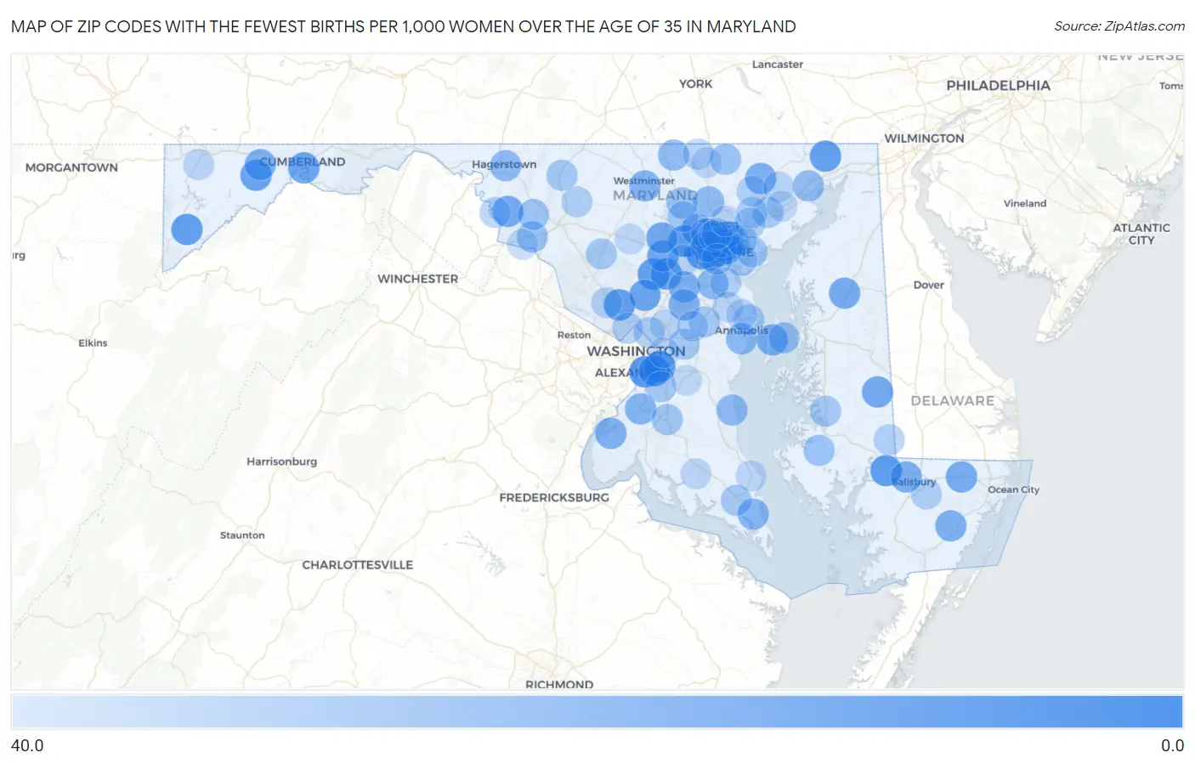Click the 0.0 legend value
Image resolution: width=1195 pixels, height=764 pixels.
1172,745
